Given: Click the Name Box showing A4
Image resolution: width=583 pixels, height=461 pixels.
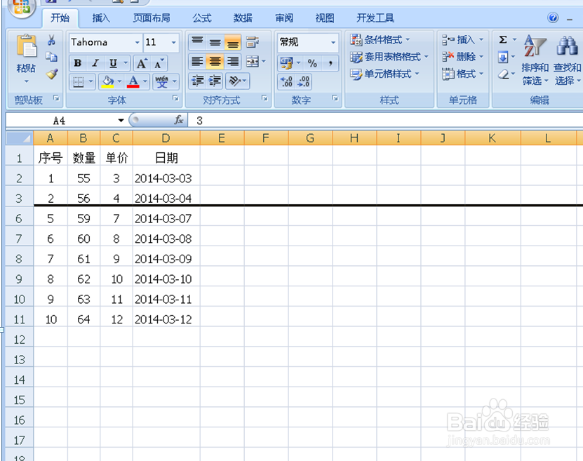Looking at the screenshot, I should click(x=60, y=120).
